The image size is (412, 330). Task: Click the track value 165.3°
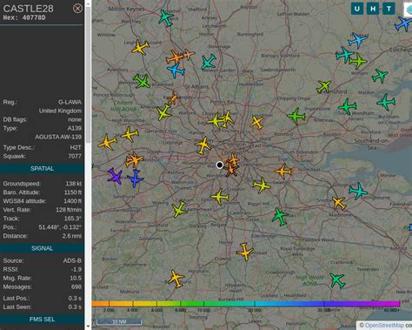73,219
